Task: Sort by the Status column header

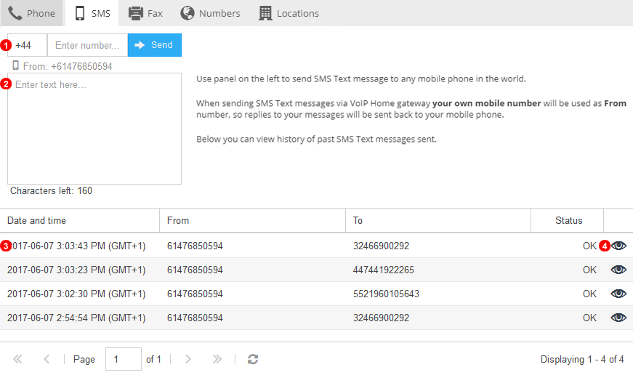Action: 567,220
